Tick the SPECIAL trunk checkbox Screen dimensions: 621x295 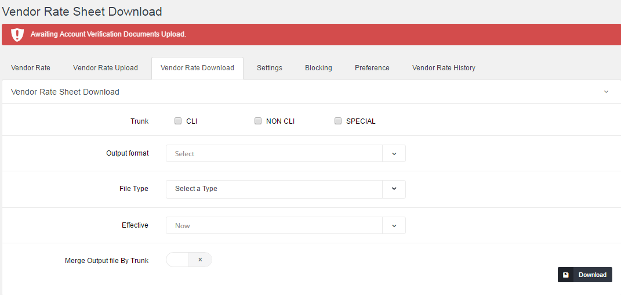pos(338,121)
